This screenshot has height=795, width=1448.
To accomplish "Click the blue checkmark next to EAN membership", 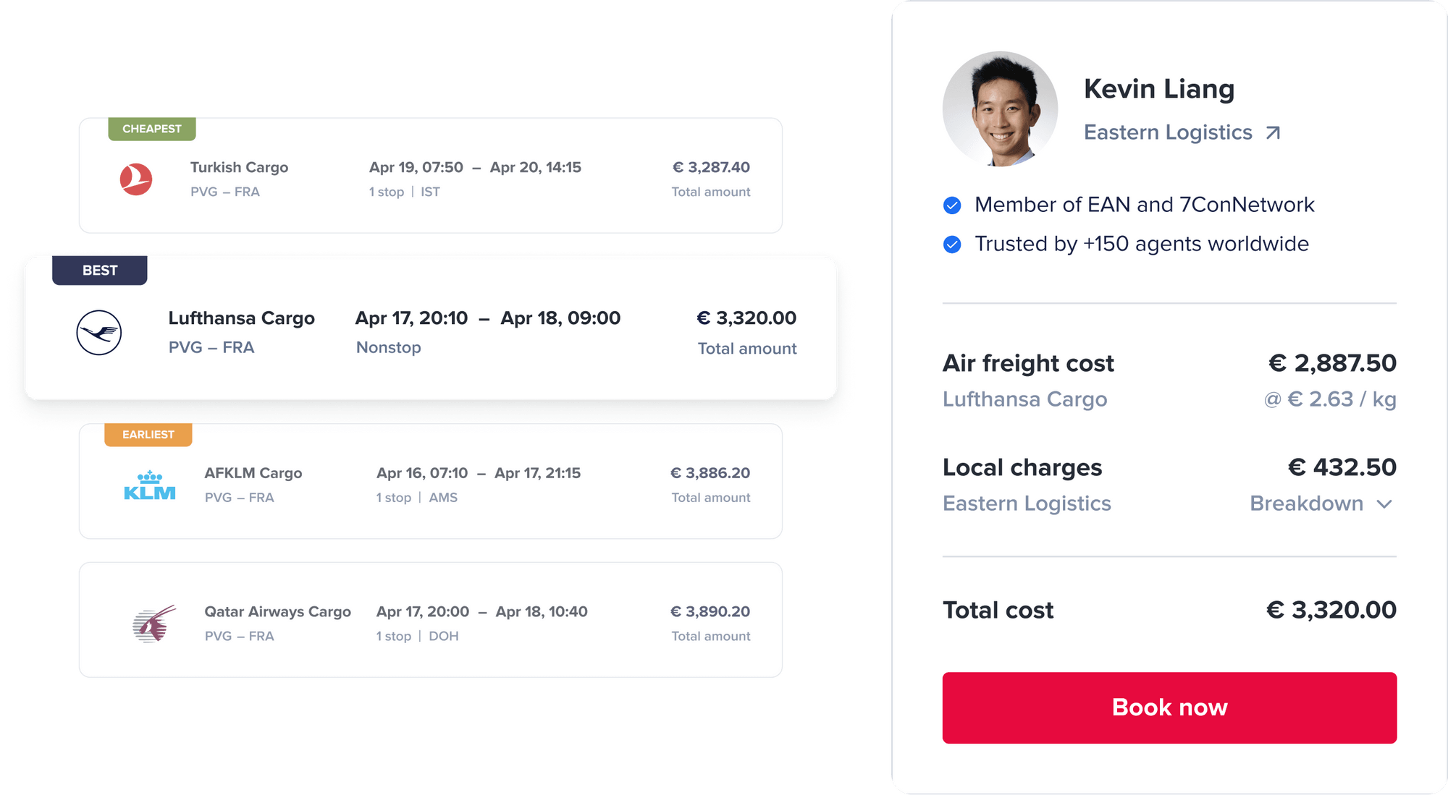I will pos(952,205).
